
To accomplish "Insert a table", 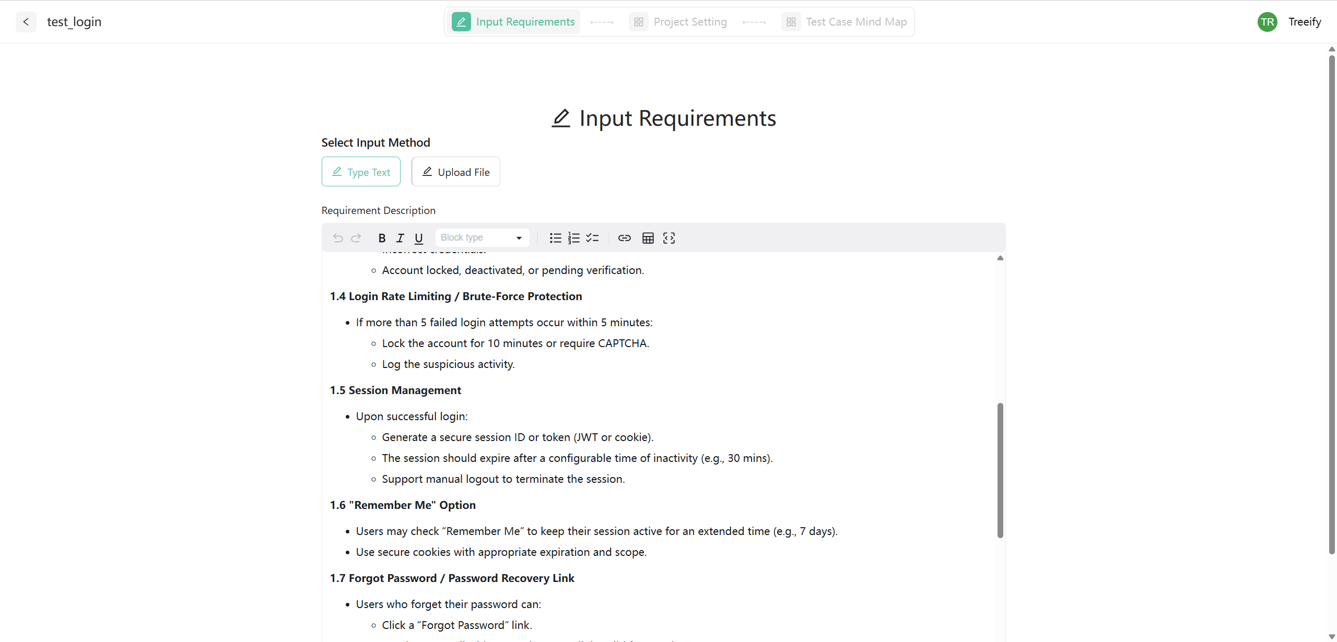I will (648, 238).
